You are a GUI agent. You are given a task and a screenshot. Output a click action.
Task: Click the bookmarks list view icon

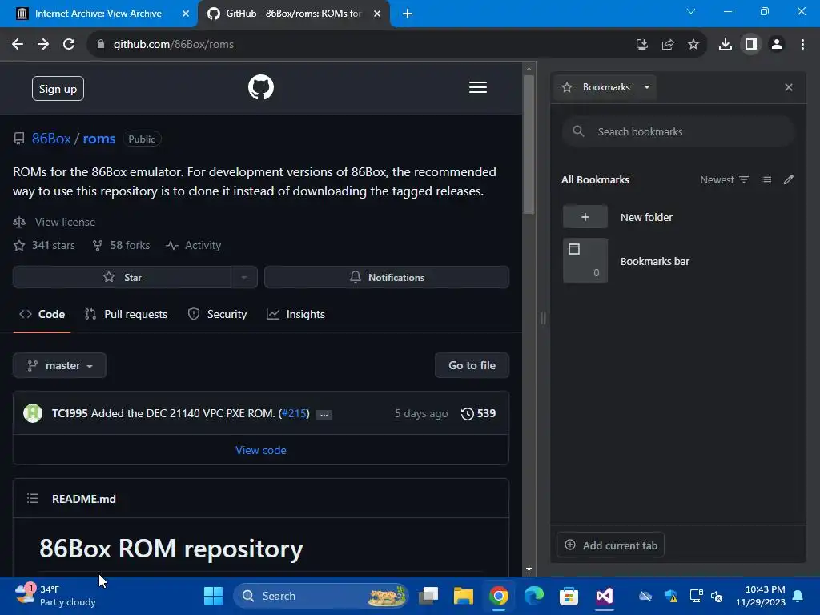(x=766, y=179)
